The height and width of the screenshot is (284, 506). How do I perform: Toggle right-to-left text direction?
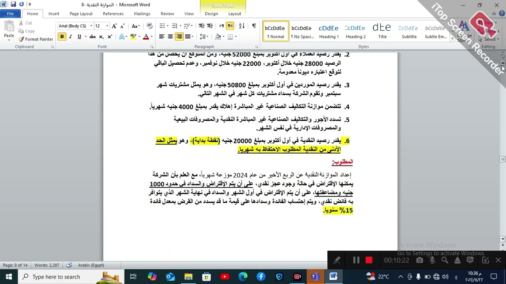point(230,26)
